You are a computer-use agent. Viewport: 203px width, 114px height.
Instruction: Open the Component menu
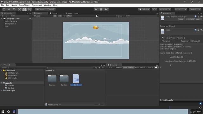click(x=37, y=5)
